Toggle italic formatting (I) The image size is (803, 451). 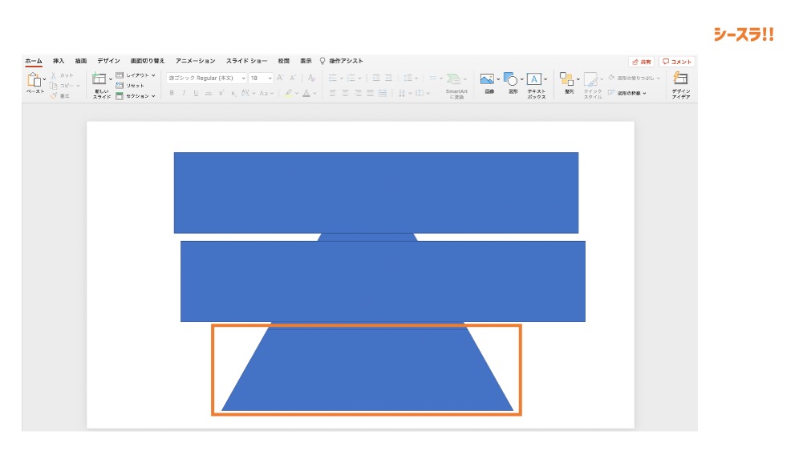pyautogui.click(x=184, y=93)
